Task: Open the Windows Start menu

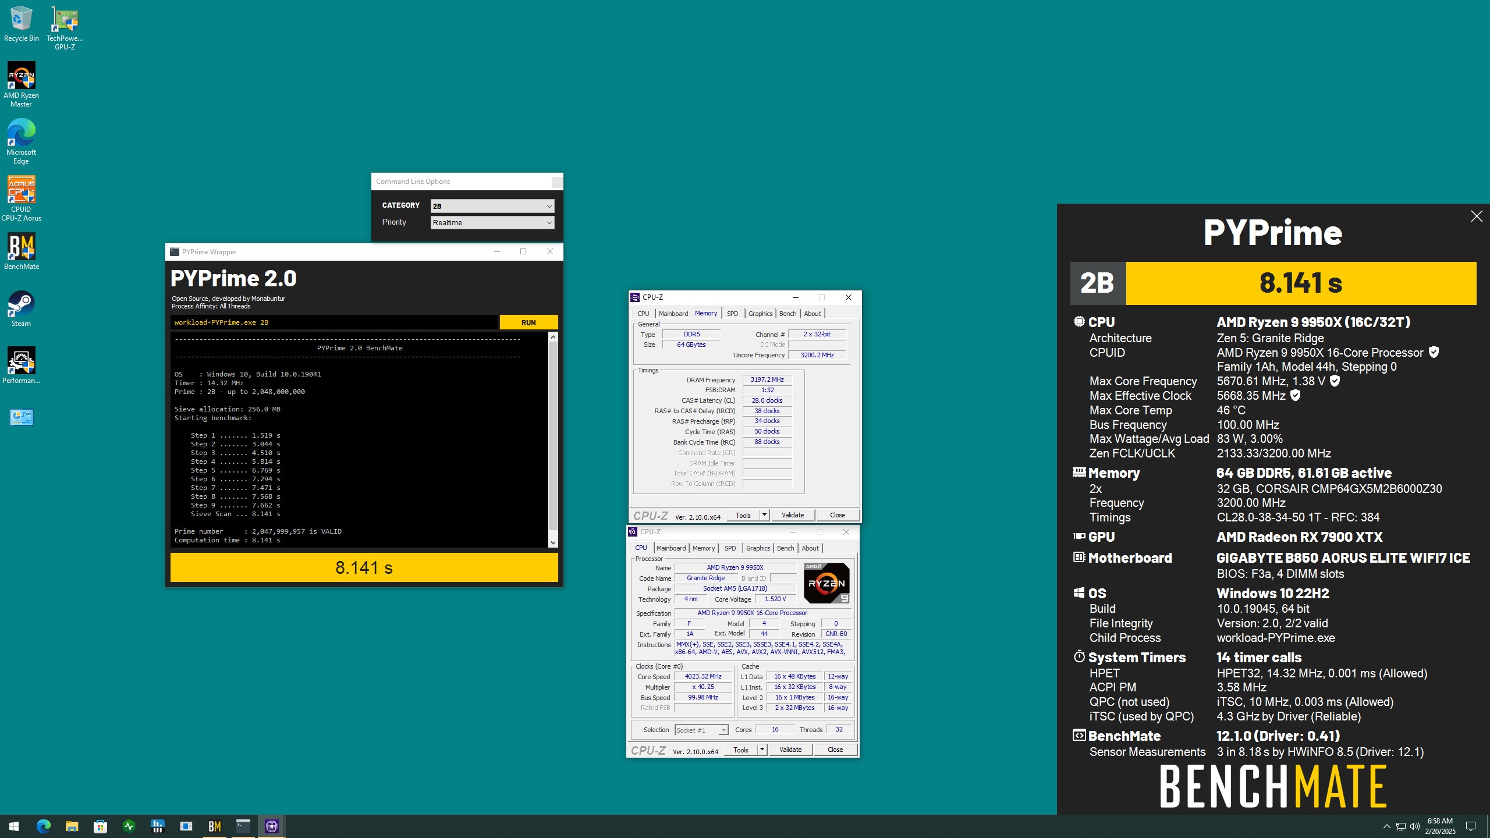Action: click(14, 826)
